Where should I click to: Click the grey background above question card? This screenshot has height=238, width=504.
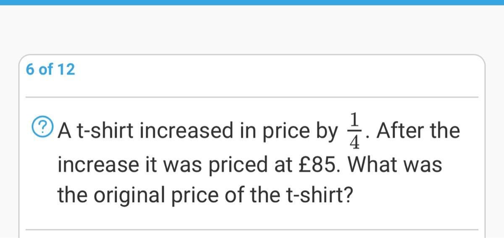252,29
